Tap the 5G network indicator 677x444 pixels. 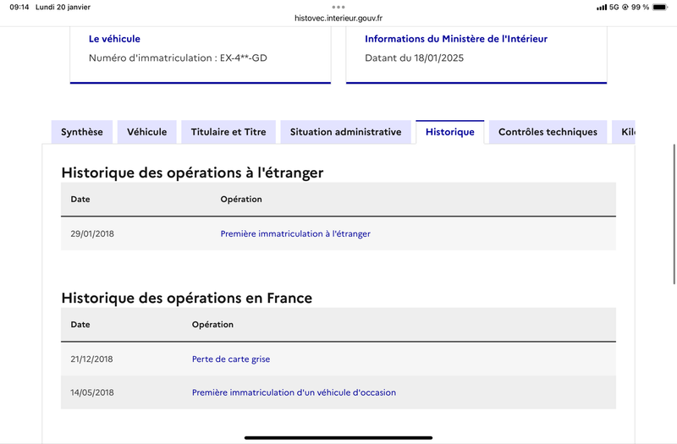614,7
